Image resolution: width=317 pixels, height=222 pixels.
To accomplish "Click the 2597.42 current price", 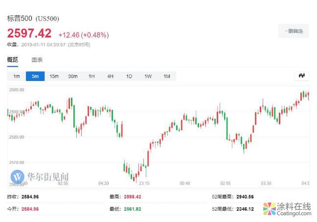I will pyautogui.click(x=29, y=34).
